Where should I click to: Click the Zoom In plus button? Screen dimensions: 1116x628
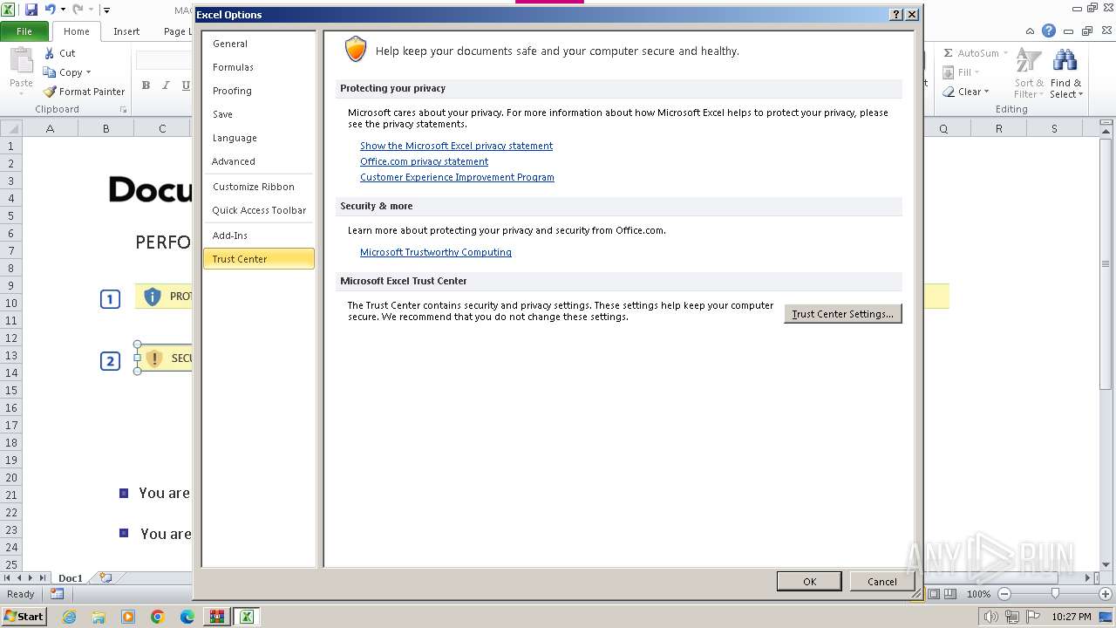tap(1106, 594)
